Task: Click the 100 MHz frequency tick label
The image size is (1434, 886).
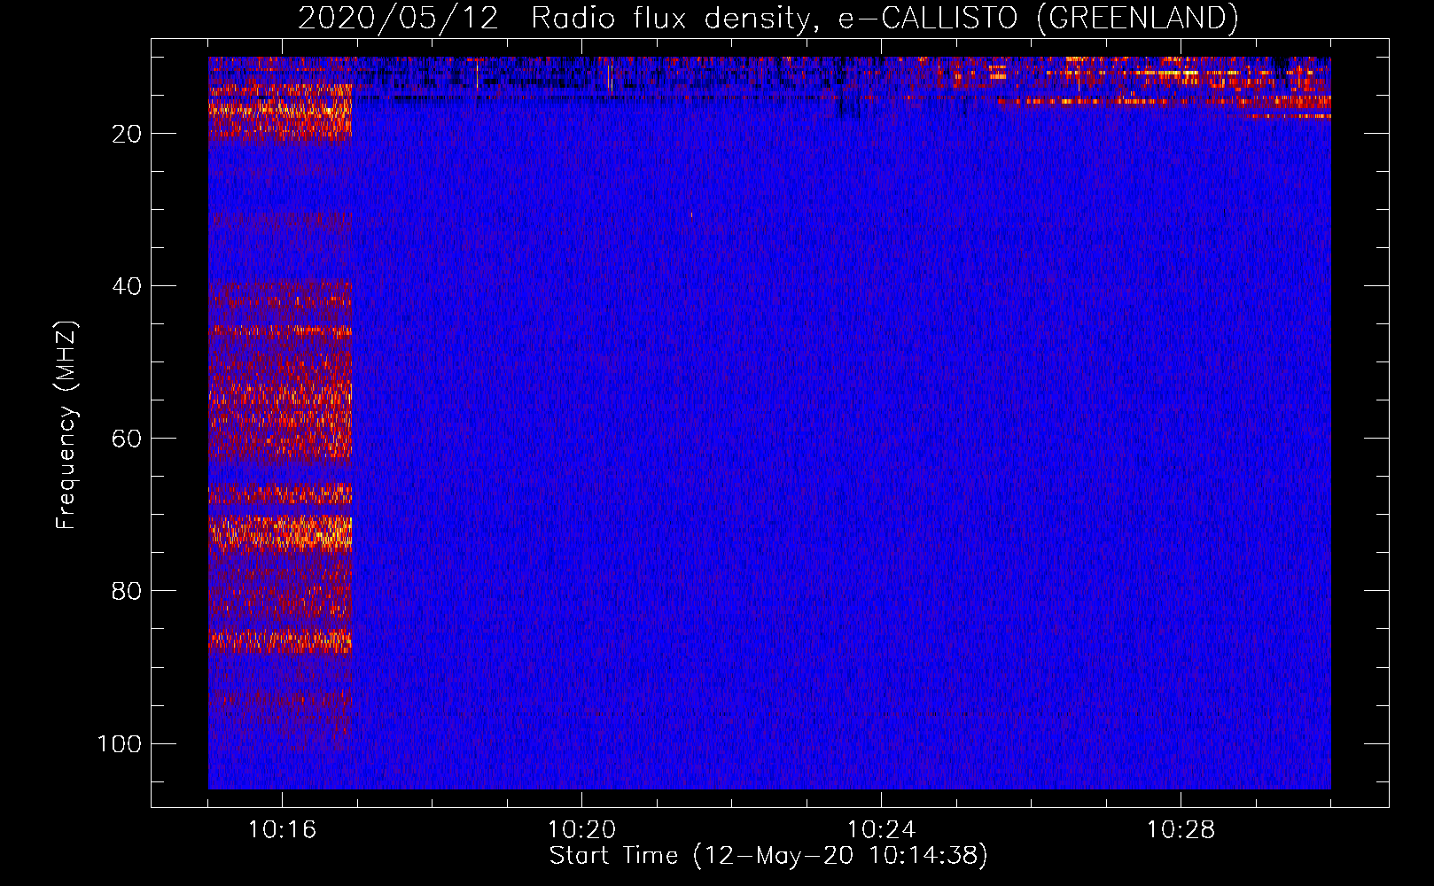Action: (x=120, y=743)
